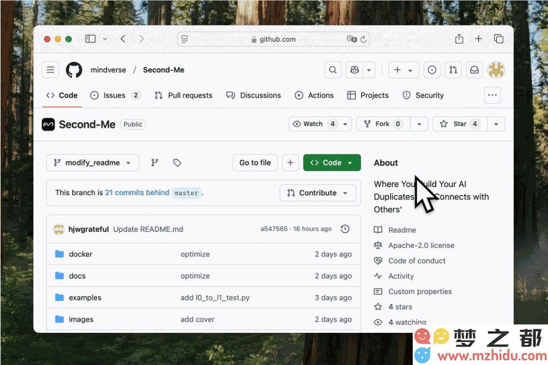
Task: Open the add l0_to_l1_test.py commit message
Action: point(215,298)
